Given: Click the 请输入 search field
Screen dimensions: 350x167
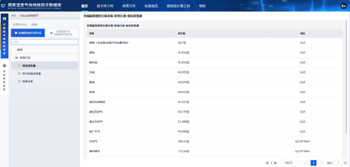Looking at the screenshot, I should point(45,42).
